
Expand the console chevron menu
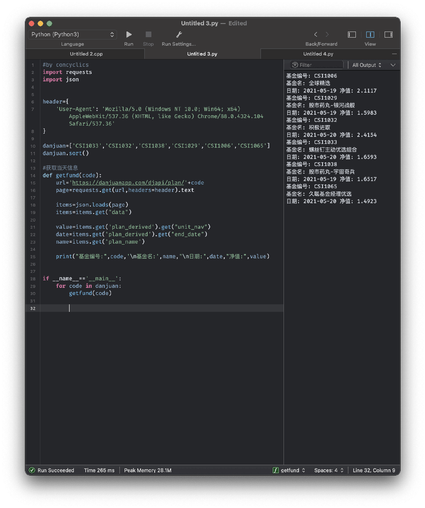393,65
